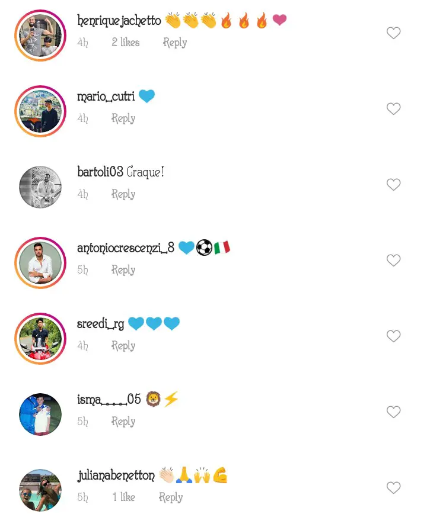Open bartoli03's grayscale profile photo
427x514 pixels.
[x=40, y=187]
